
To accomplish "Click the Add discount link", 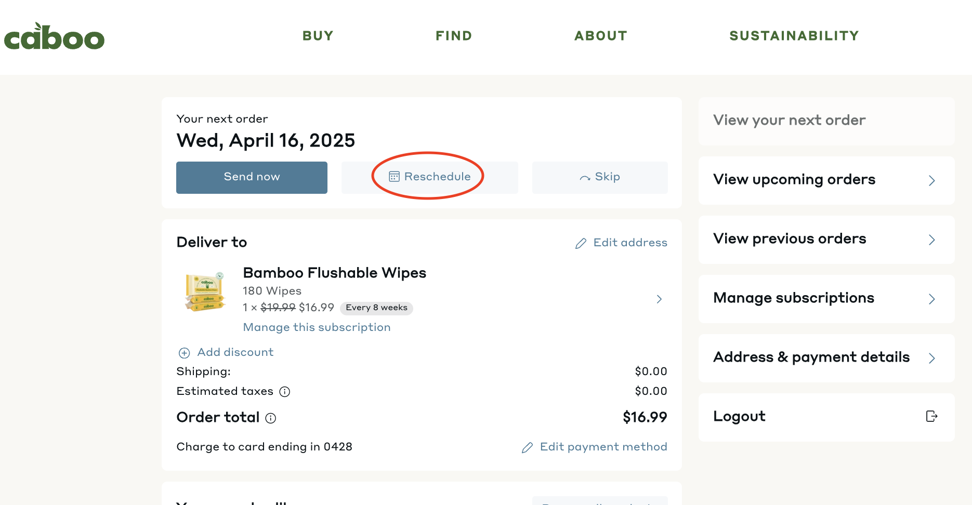I will [x=235, y=352].
